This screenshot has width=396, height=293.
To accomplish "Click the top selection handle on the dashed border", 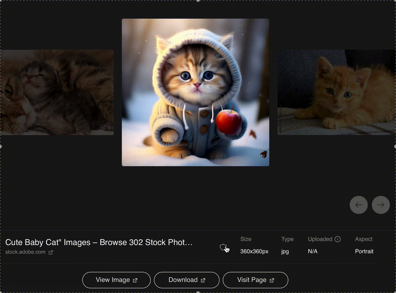I will point(198,1).
